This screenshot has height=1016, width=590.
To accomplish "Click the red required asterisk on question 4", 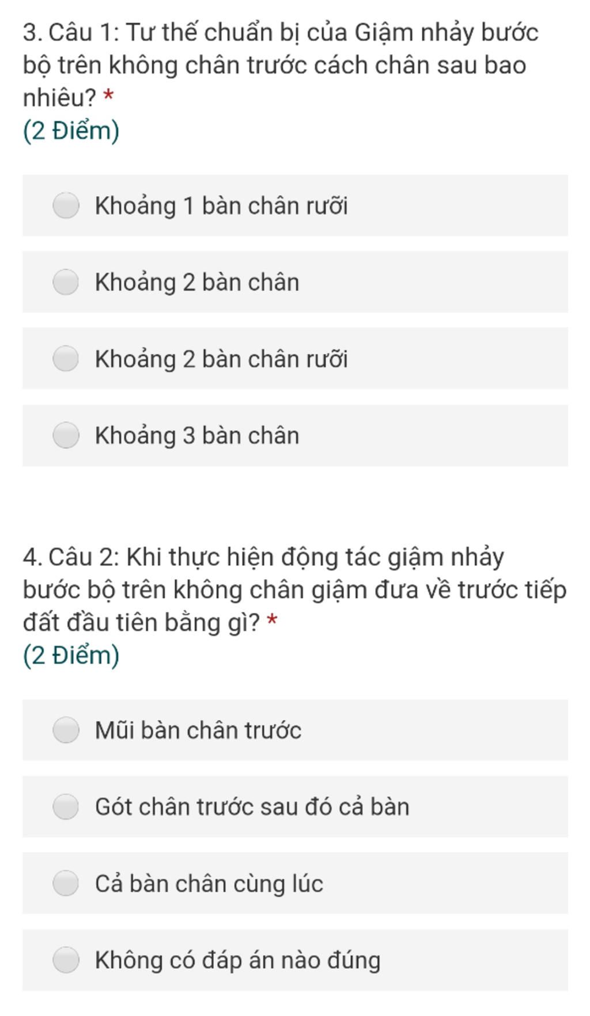I will [273, 621].
